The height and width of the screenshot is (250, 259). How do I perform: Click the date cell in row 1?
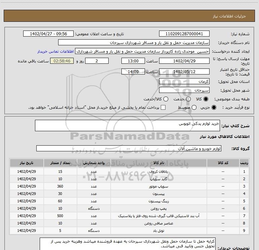[x=27, y=171]
